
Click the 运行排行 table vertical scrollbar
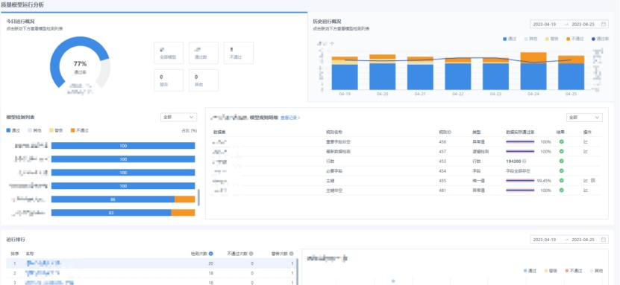click(x=298, y=272)
